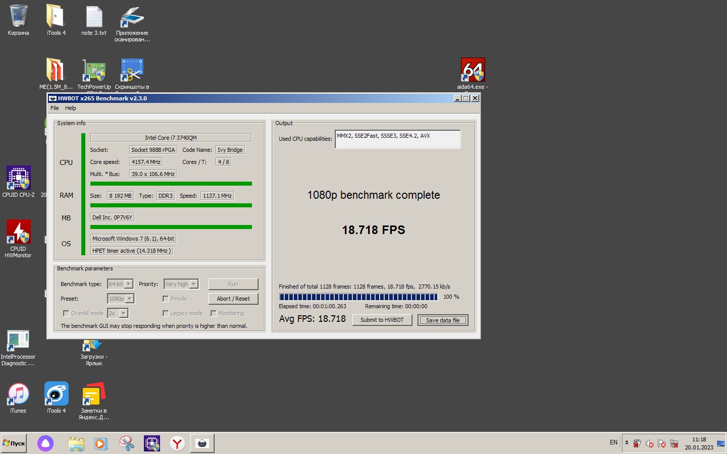Click the HWBOT window title bar icon
The height and width of the screenshot is (454, 727).
[x=53, y=98]
